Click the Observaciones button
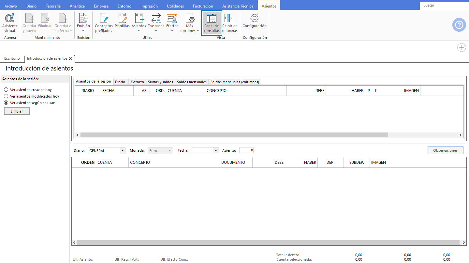Viewport: 469px width, 263px height. [x=446, y=150]
